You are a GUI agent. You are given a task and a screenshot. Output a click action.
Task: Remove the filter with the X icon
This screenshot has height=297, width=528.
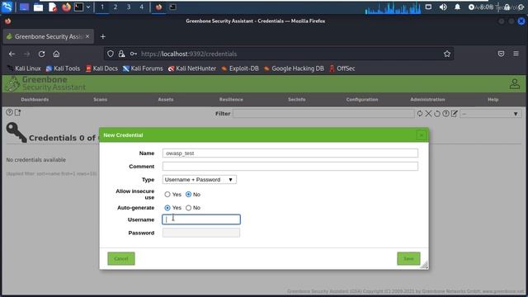click(x=428, y=114)
